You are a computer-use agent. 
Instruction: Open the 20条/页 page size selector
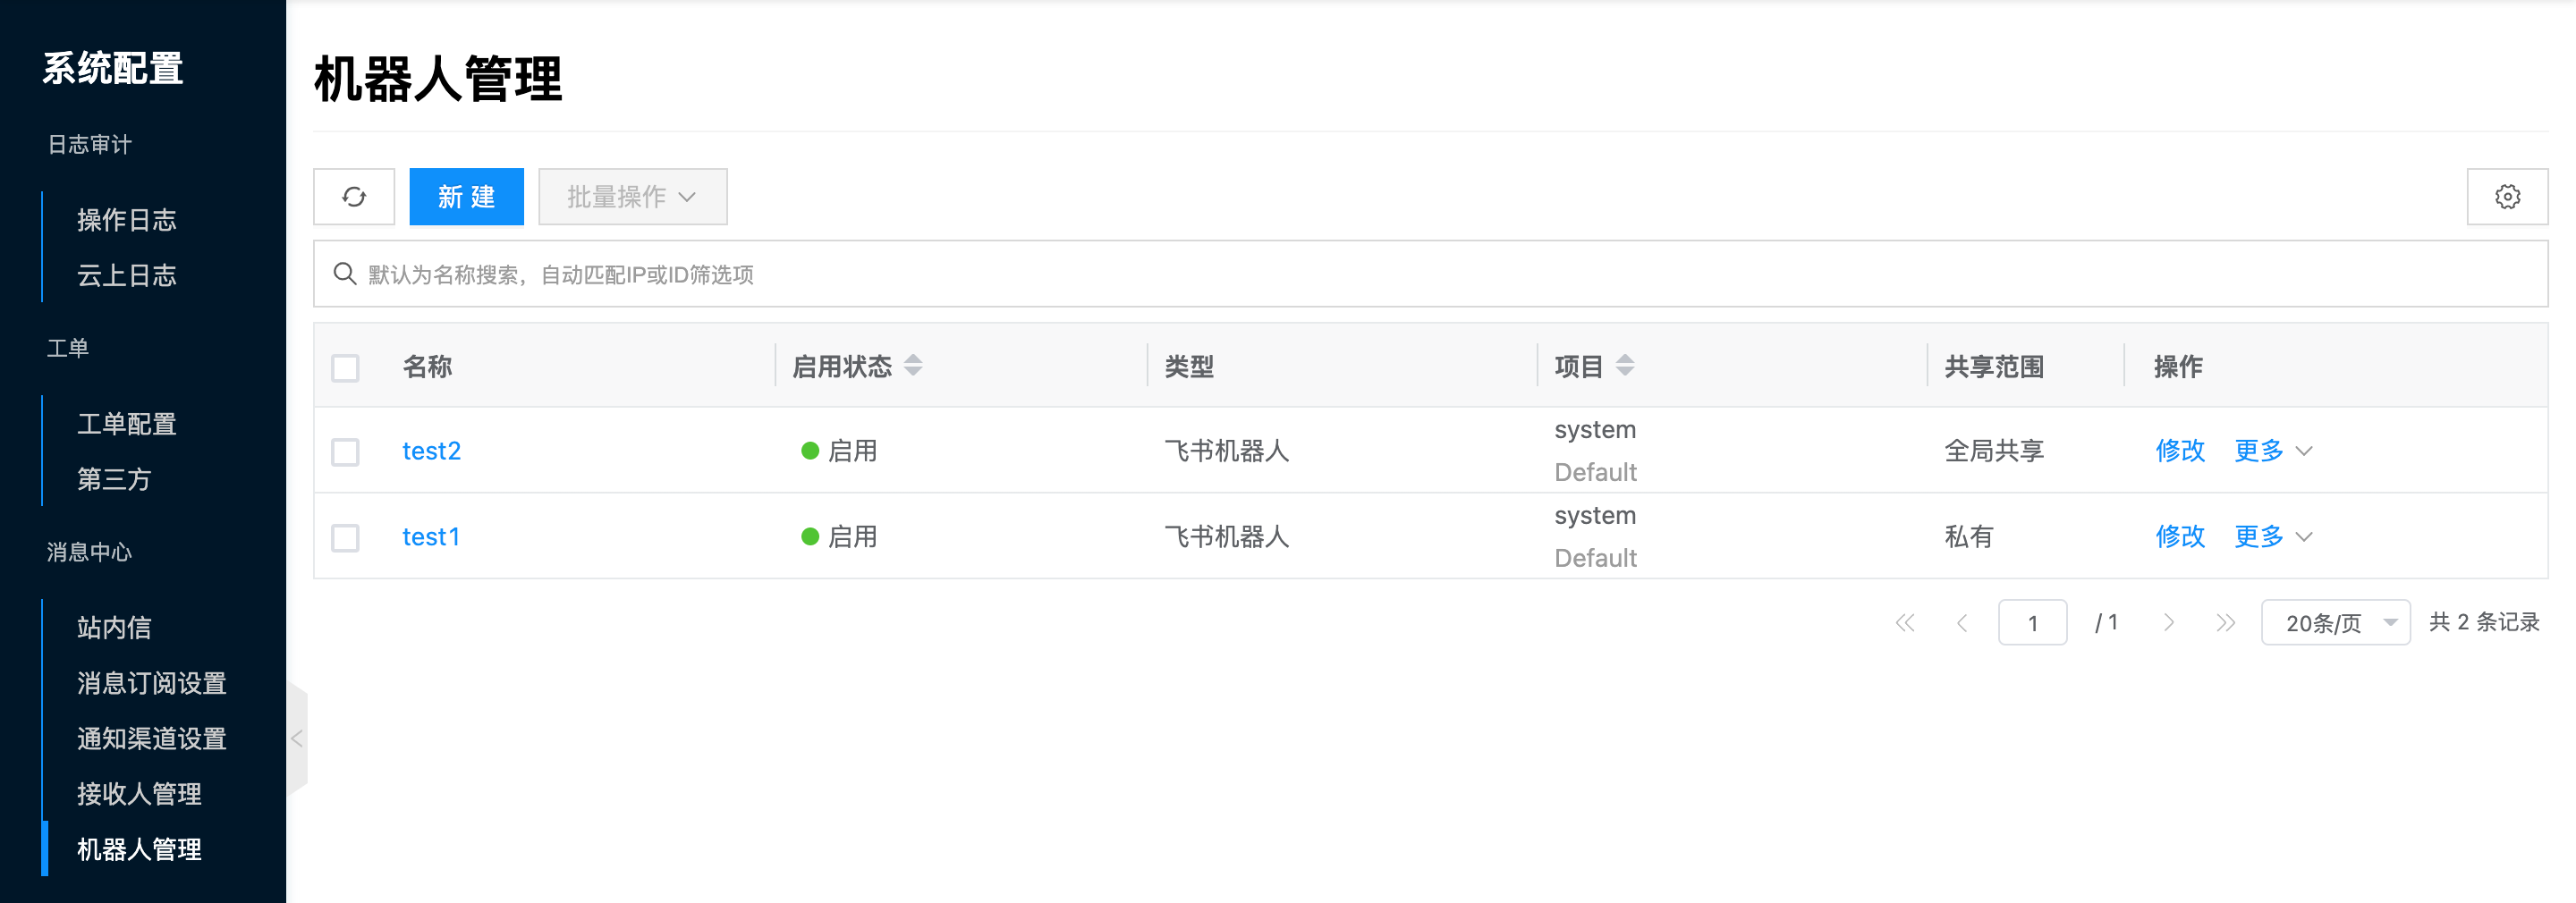pos(2335,623)
